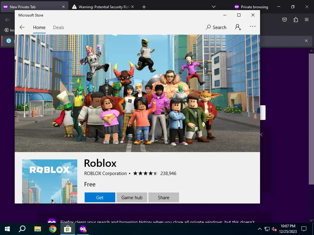Close the New Private Tab

coord(63,7)
